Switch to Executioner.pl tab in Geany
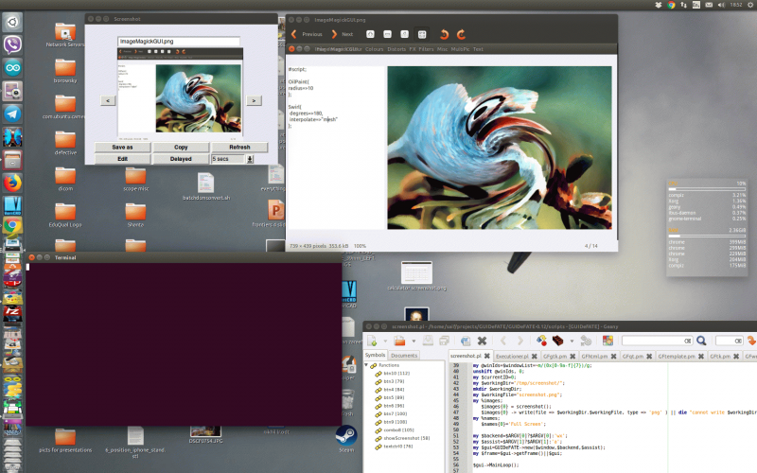This screenshot has height=473, width=757. coord(512,357)
